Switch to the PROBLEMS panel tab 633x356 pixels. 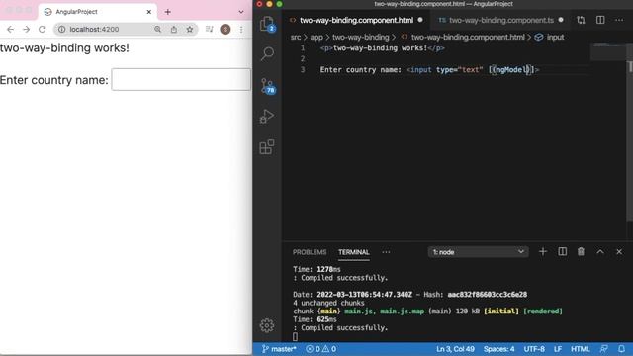(310, 252)
